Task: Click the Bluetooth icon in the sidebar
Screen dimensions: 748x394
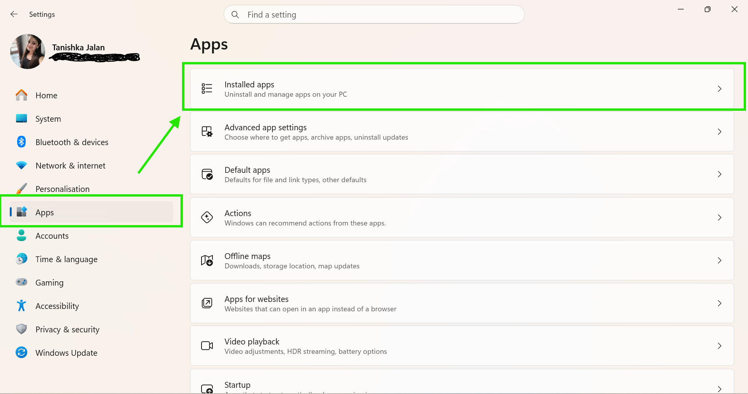Action: click(x=21, y=142)
